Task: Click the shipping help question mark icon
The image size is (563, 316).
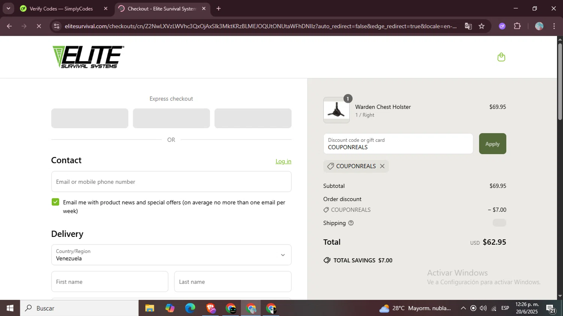Action: click(351, 223)
